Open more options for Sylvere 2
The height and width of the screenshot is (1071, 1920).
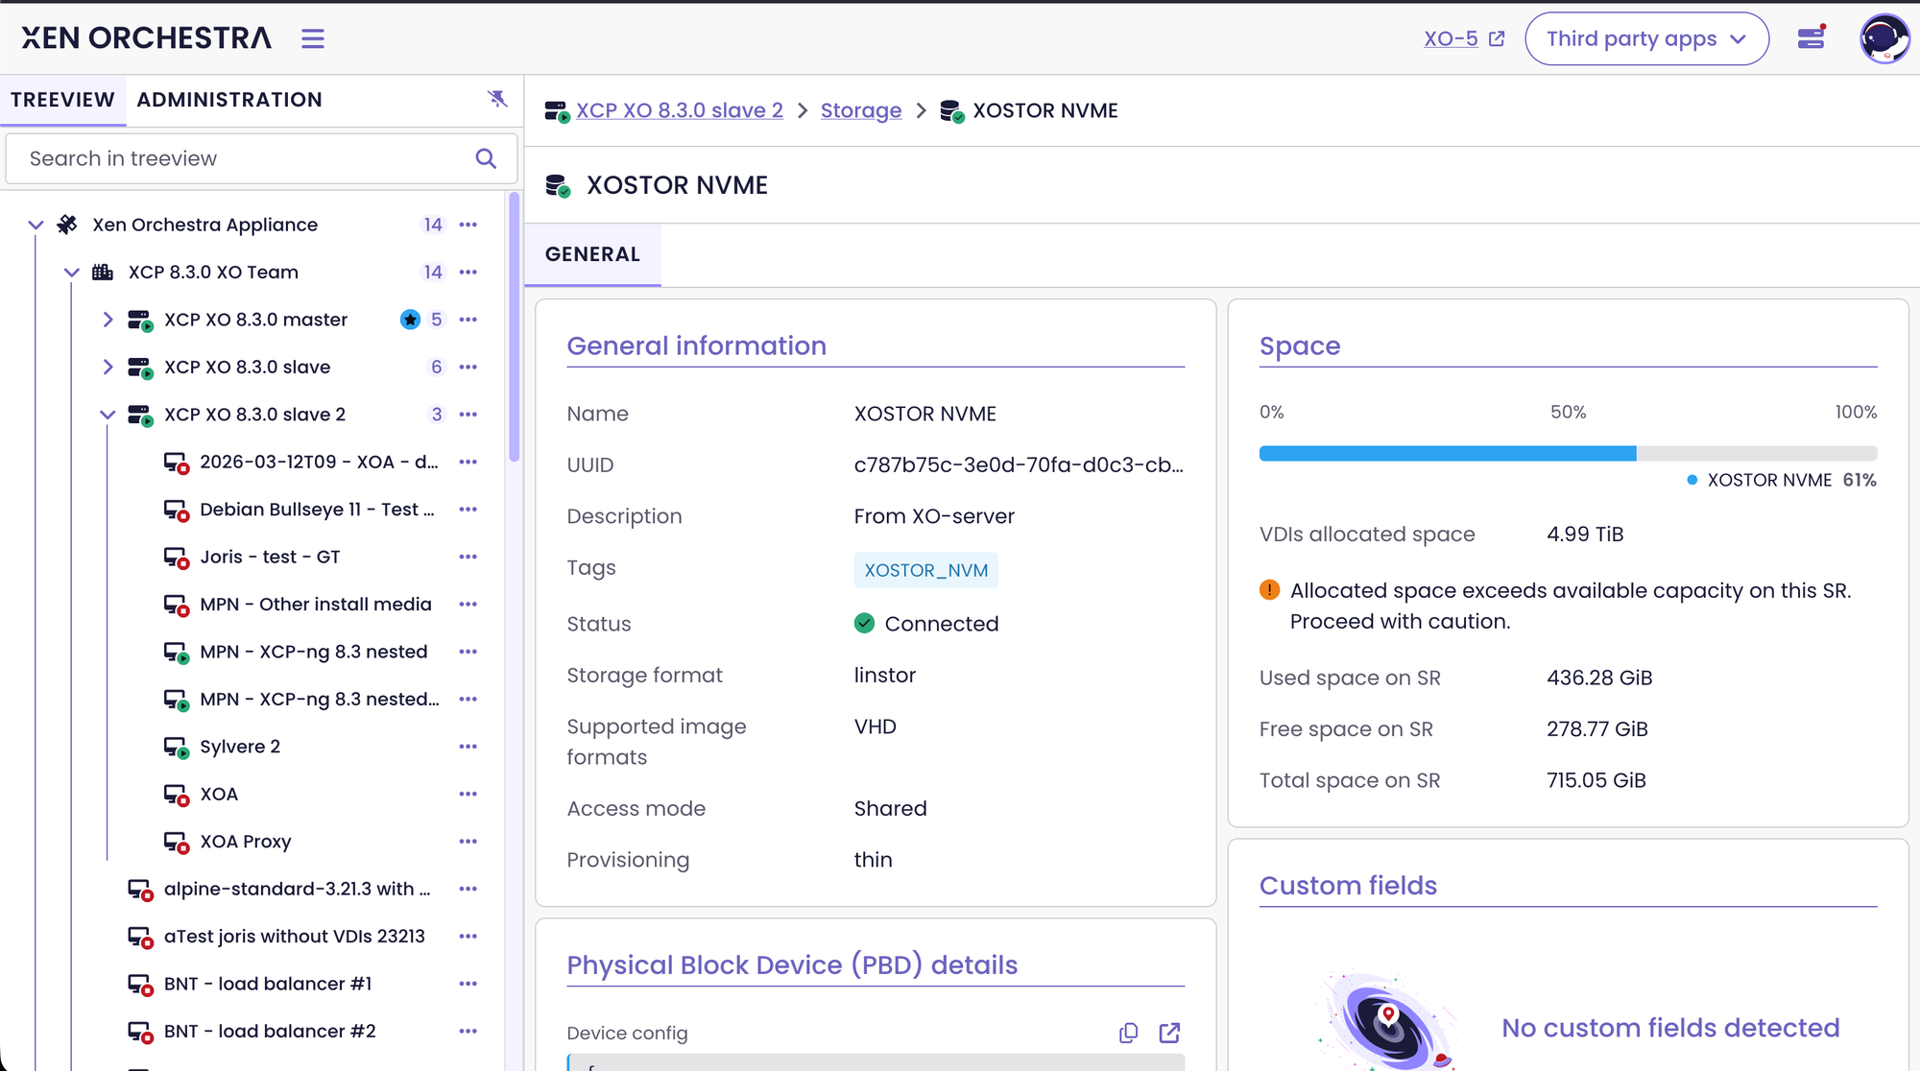468,747
